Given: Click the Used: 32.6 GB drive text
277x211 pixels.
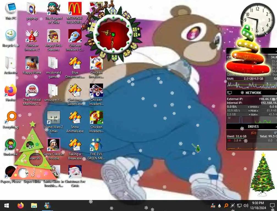Looking at the screenshot, I should click(x=237, y=136).
